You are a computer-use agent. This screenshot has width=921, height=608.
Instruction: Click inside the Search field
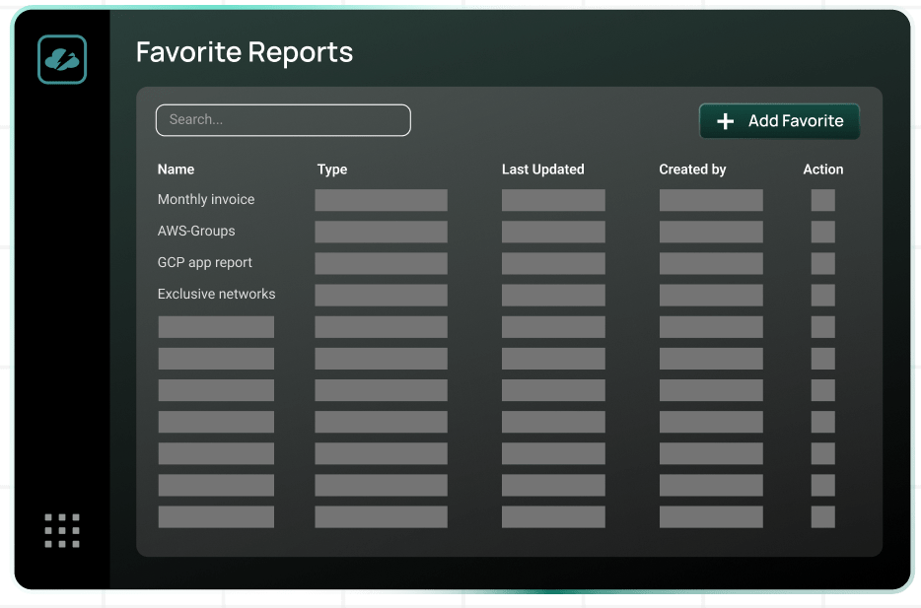point(283,119)
